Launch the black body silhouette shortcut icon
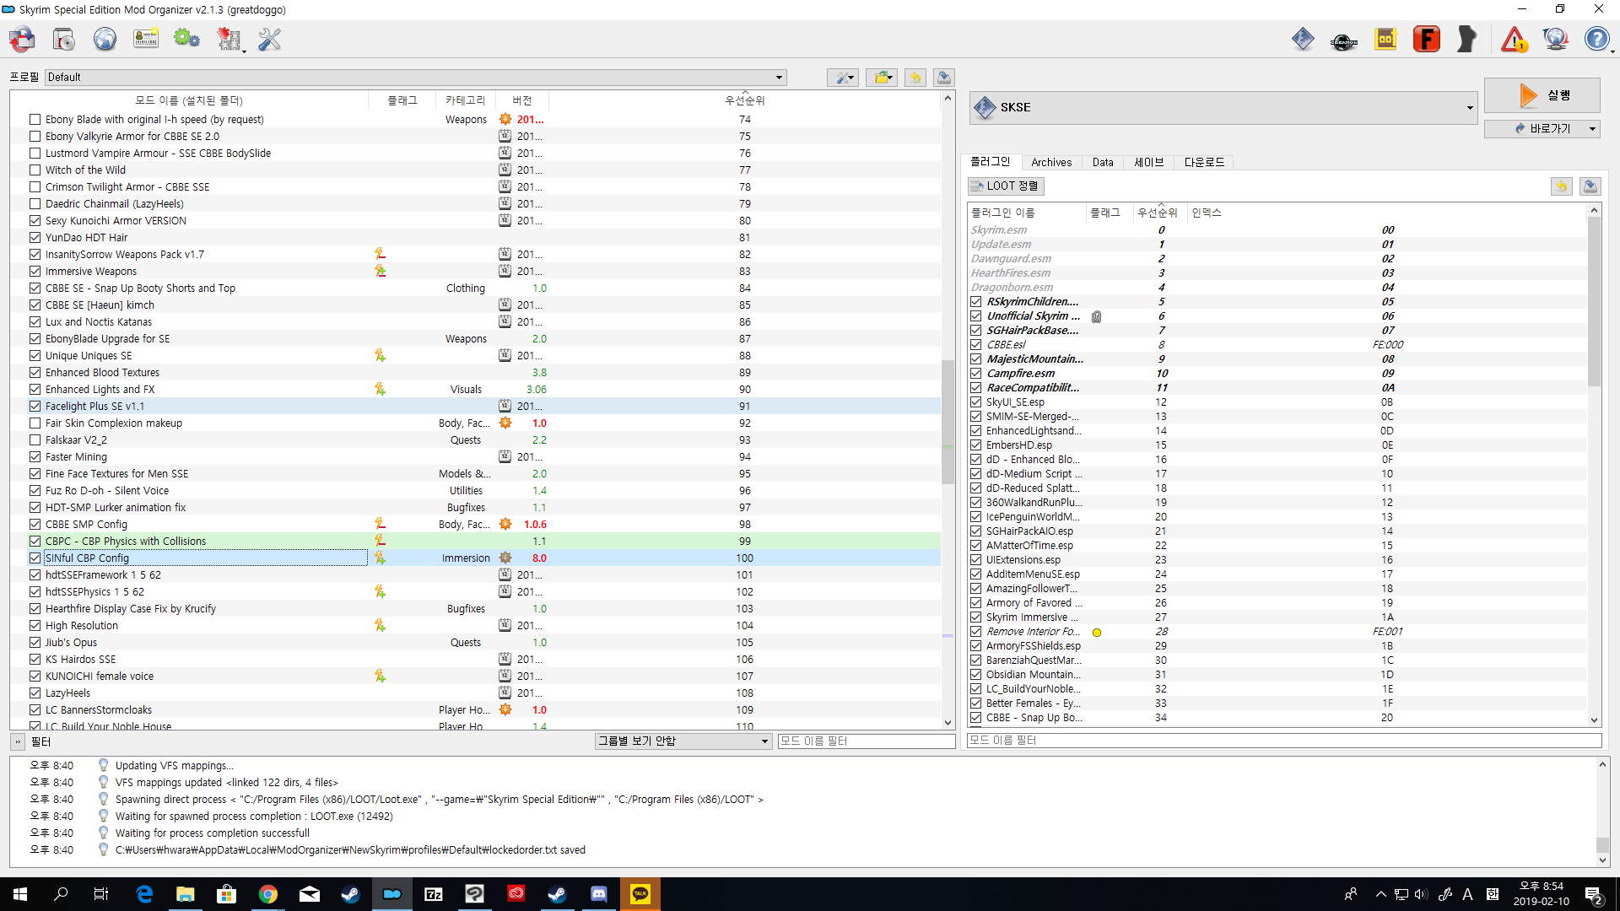The height and width of the screenshot is (911, 1620). point(1468,39)
